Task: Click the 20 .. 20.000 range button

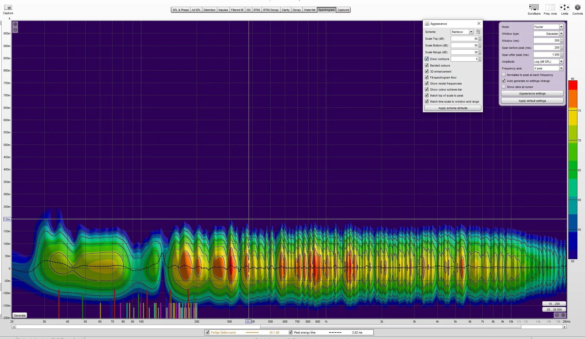Action: [554, 310]
